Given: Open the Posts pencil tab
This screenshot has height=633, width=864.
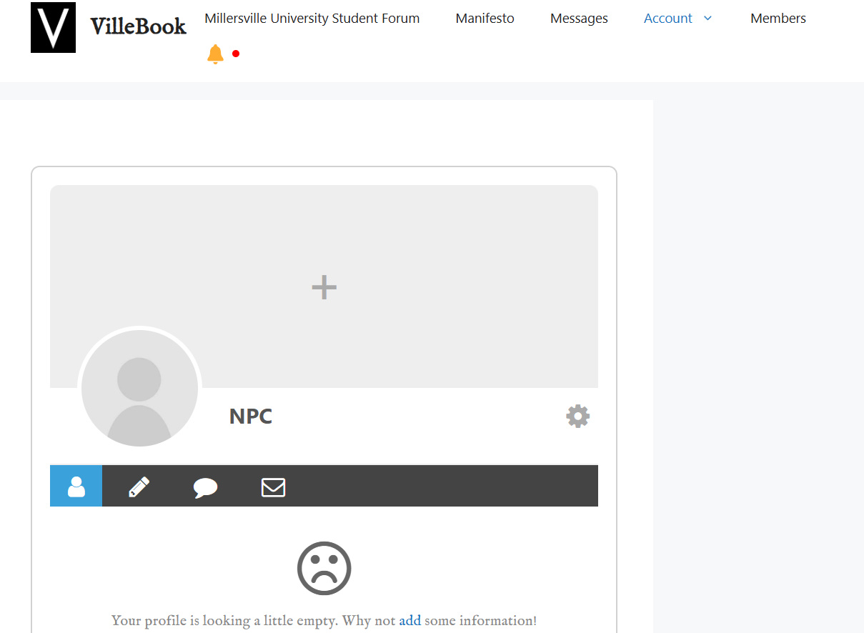Looking at the screenshot, I should tap(139, 487).
